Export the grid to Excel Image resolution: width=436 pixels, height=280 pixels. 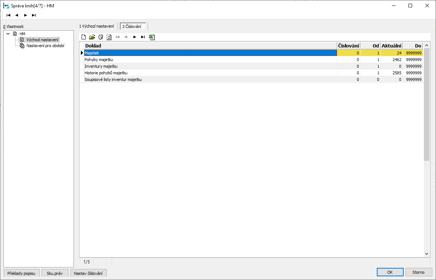[152, 37]
